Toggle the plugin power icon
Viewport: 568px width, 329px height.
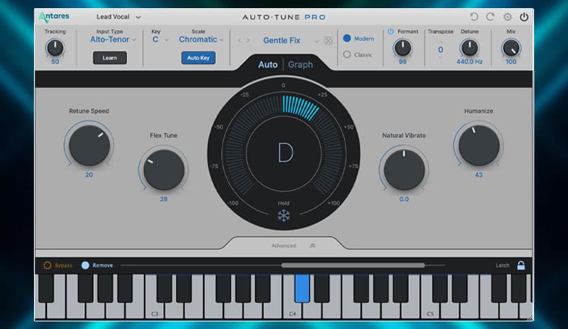pyautogui.click(x=524, y=17)
